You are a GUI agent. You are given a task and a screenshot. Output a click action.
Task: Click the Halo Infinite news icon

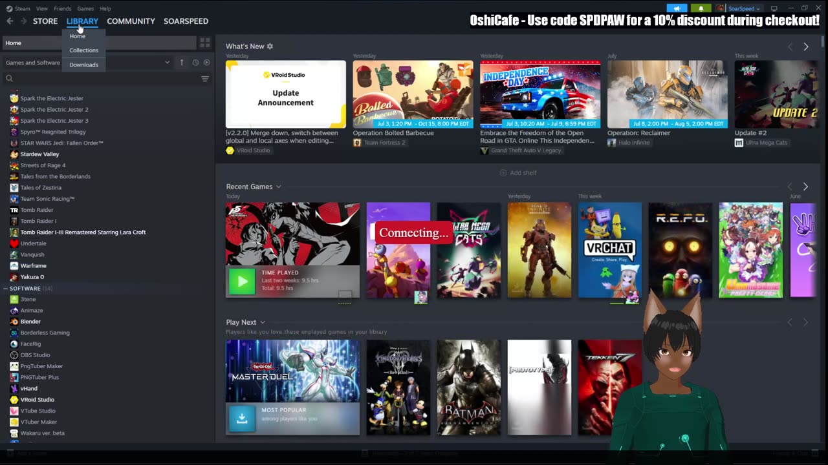click(611, 143)
